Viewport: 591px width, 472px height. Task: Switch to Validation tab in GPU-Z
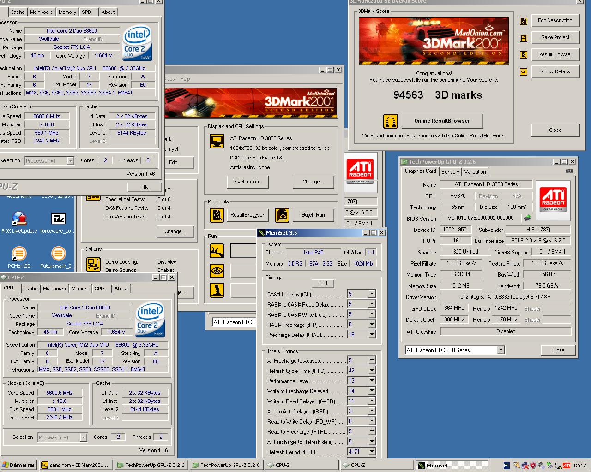(x=475, y=172)
